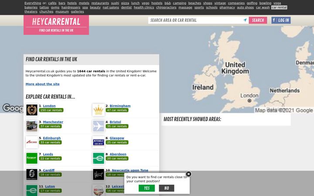
Task: Open the Aberdeen car rentals link
Action: click(x=118, y=154)
